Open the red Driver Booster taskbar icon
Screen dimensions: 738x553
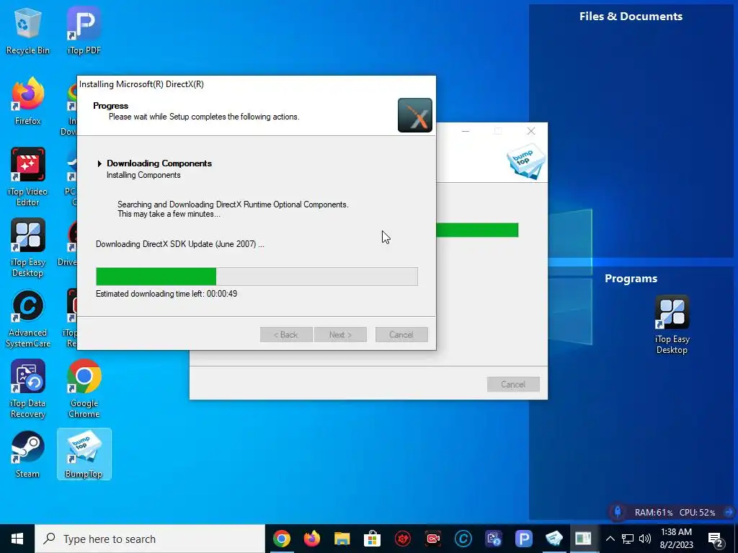click(x=402, y=539)
